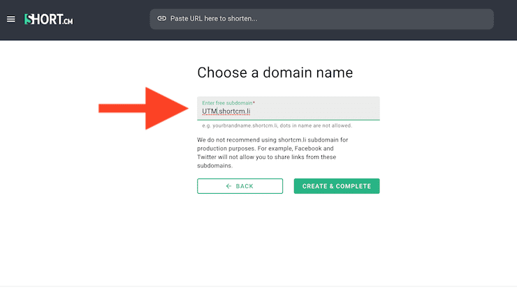Click the .CM part of the logo
Image resolution: width=517 pixels, height=290 pixels.
click(68, 22)
